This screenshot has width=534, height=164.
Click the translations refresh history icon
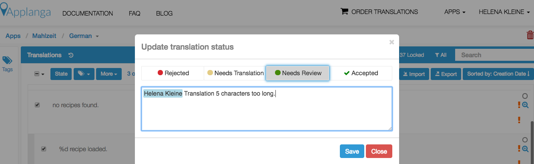click(71, 55)
